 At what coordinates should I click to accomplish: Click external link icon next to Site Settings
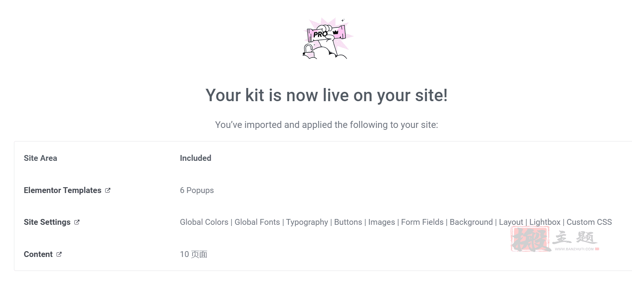coord(77,222)
